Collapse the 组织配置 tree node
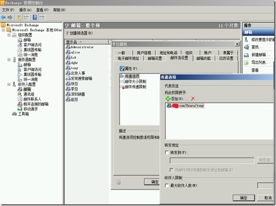 [9, 35]
